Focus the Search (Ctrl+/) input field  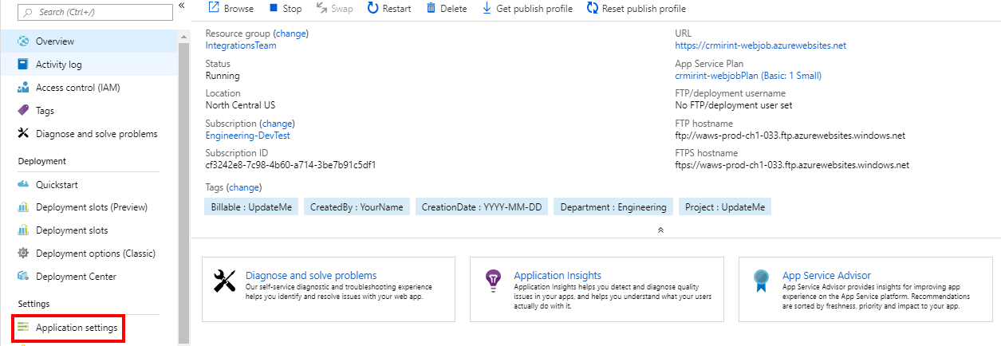pos(94,13)
